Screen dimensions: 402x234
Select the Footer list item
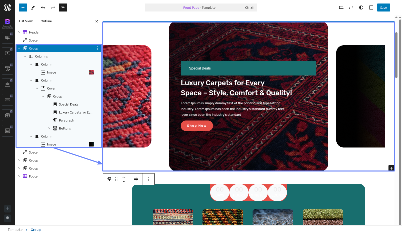pyautogui.click(x=59, y=176)
